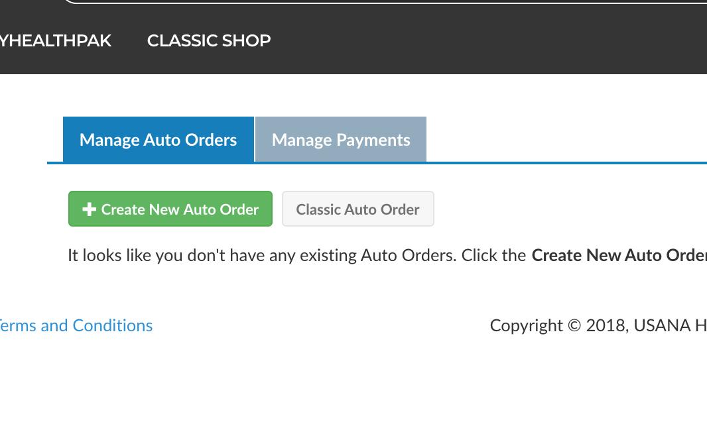Click the no existing Auto Orders message
This screenshot has height=426, width=707.
coord(296,255)
